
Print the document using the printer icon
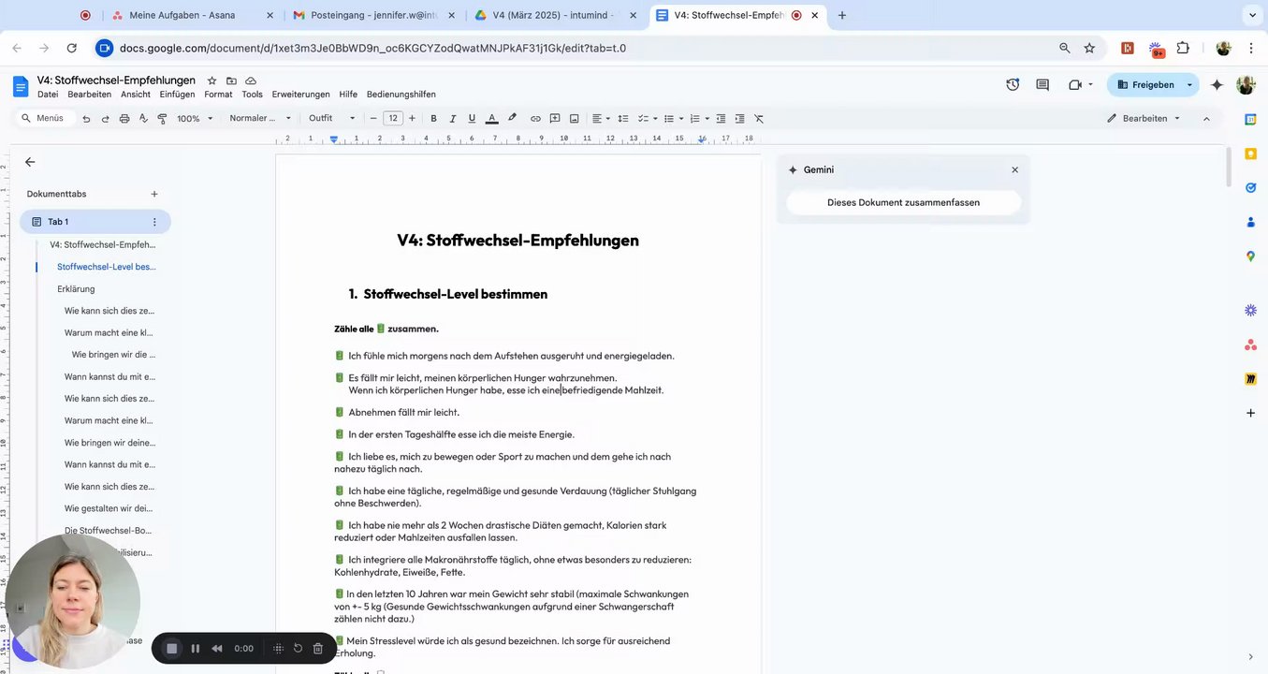(x=124, y=119)
